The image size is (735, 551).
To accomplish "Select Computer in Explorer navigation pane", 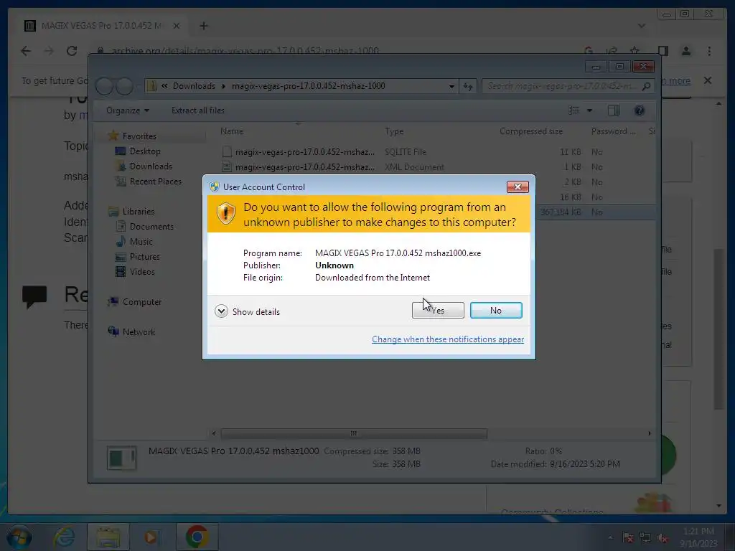I will coord(142,302).
